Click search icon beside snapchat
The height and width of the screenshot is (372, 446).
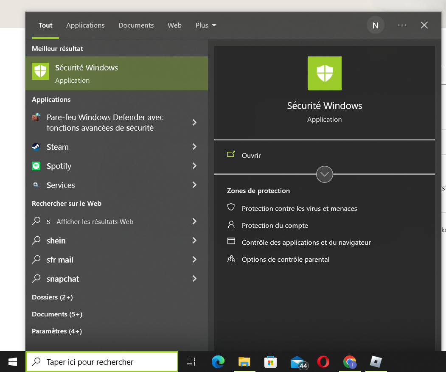(36, 278)
